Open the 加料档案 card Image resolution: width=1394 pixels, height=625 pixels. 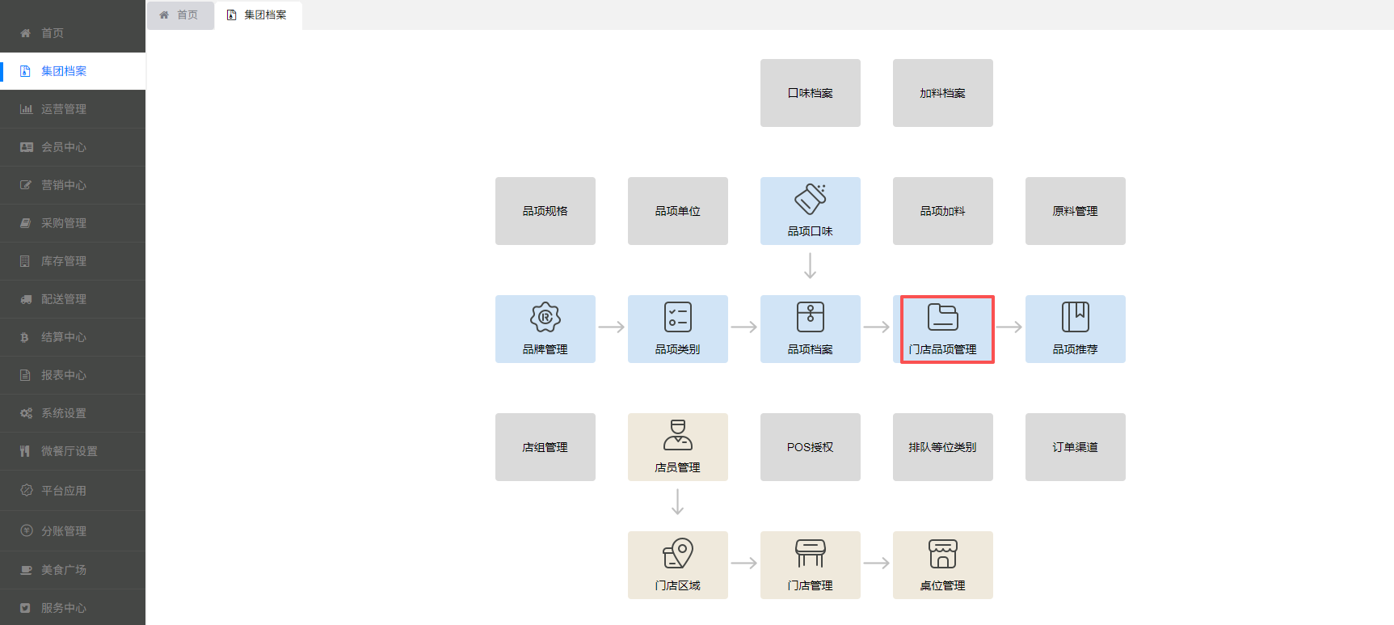point(943,93)
